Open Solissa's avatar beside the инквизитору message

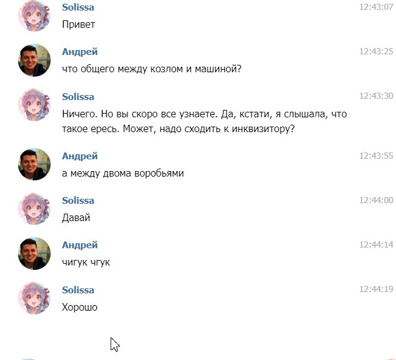[34, 105]
